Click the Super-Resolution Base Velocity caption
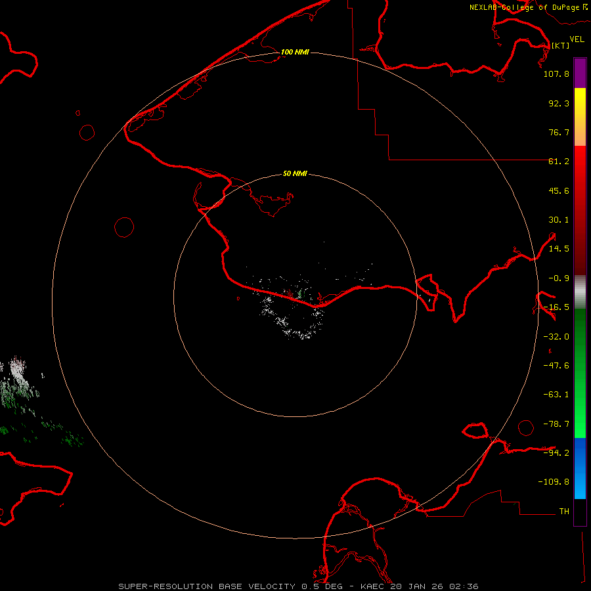Screen dimensions: 591x591 click(298, 586)
